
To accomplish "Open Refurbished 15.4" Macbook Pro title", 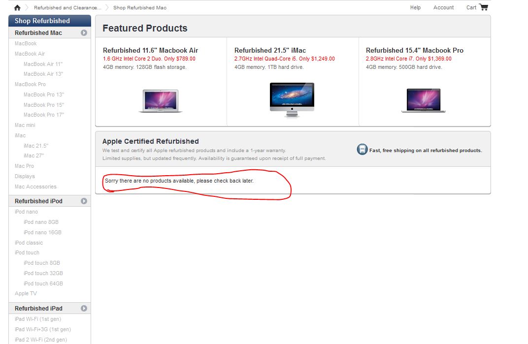I will (415, 51).
